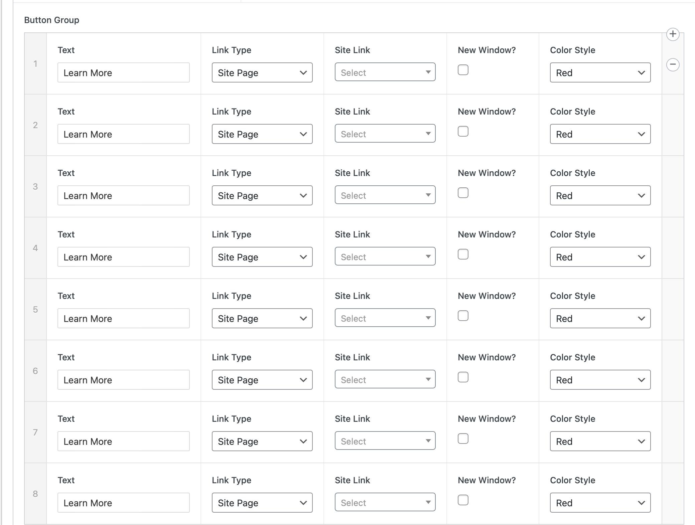Open Site Link select in row 7
695x525 pixels.
click(x=385, y=441)
